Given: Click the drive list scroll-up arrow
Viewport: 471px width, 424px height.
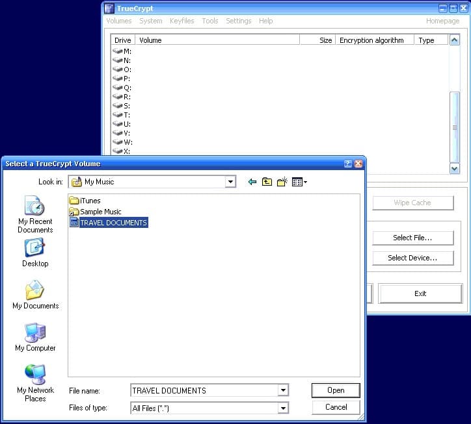Looking at the screenshot, I should pos(455,40).
